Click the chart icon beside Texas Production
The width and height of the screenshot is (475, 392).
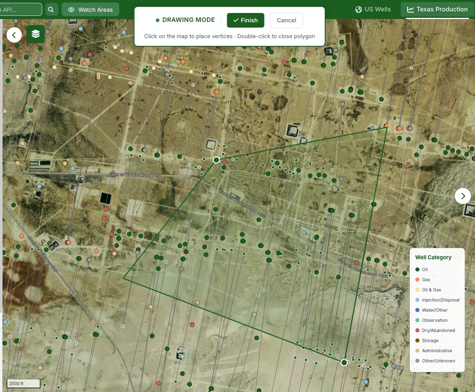point(411,9)
